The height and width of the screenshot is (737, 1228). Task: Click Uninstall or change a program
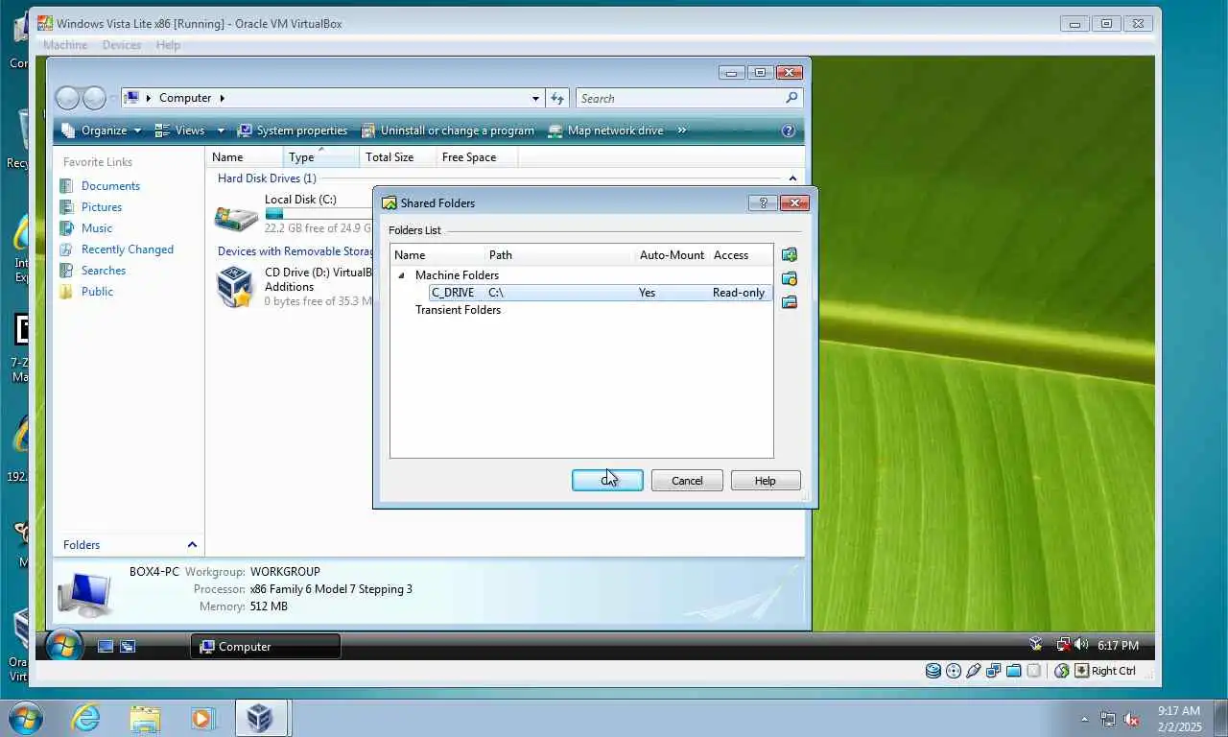pos(447,131)
